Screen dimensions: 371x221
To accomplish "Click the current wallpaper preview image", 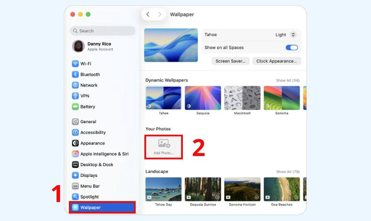I will pyautogui.click(x=171, y=45).
